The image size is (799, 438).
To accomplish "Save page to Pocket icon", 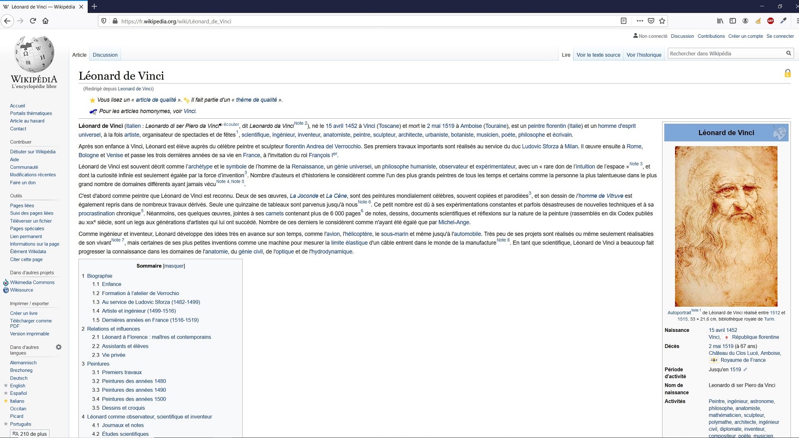I will pyautogui.click(x=651, y=21).
